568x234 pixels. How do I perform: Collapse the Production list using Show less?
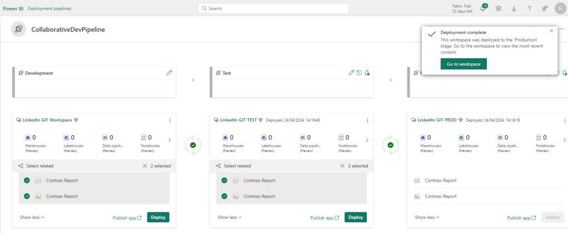(x=427, y=217)
